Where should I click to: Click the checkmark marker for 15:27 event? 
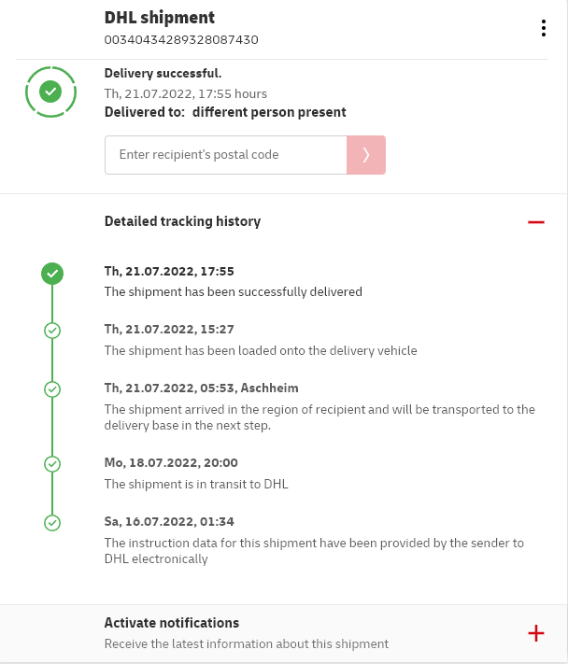[52, 331]
